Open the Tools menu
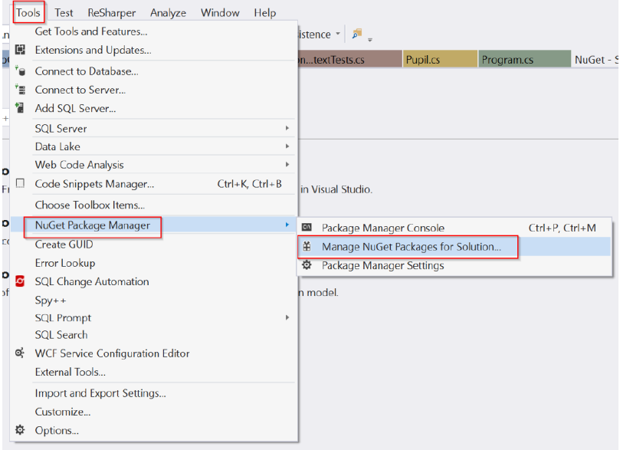Viewport: 620px width, 450px height. pos(28,13)
